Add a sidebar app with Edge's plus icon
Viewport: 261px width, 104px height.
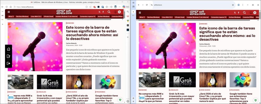click(x=128, y=37)
